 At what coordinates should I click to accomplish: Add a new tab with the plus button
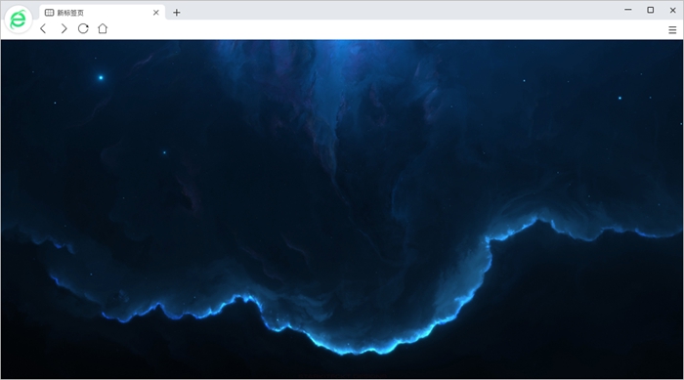[x=176, y=13]
